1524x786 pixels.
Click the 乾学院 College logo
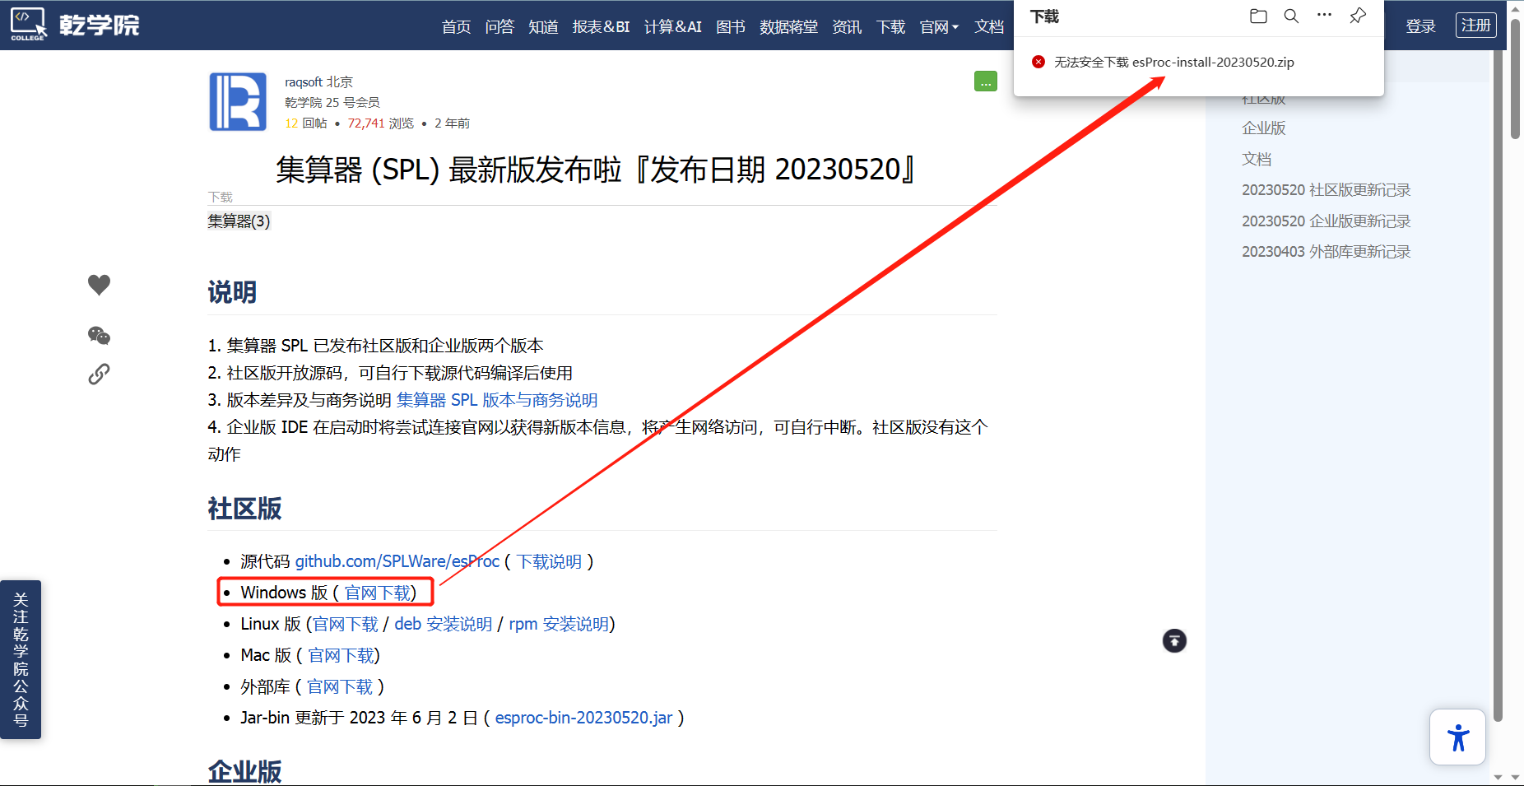(75, 25)
